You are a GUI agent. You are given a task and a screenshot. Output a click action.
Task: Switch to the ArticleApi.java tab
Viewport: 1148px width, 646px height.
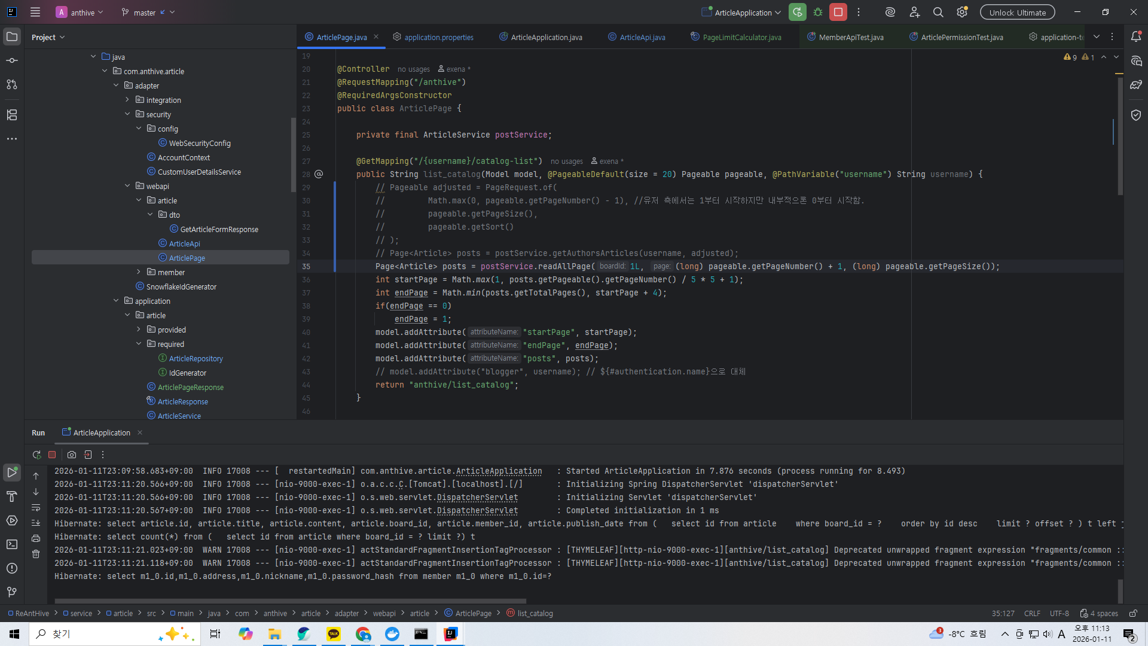coord(642,37)
